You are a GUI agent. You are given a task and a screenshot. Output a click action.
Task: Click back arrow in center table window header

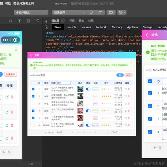point(31,55)
